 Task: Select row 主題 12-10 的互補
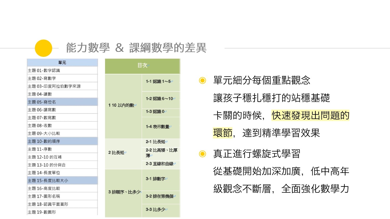tap(62, 157)
